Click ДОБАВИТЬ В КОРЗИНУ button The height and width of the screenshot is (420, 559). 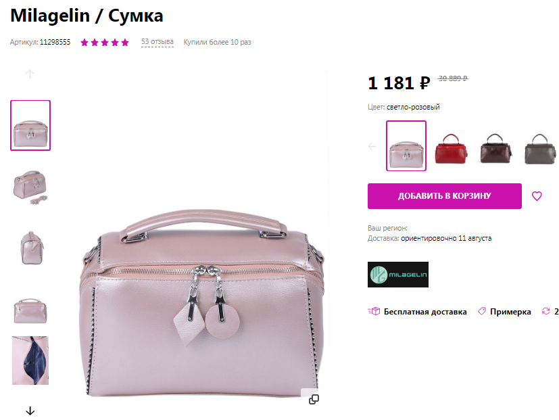click(445, 196)
